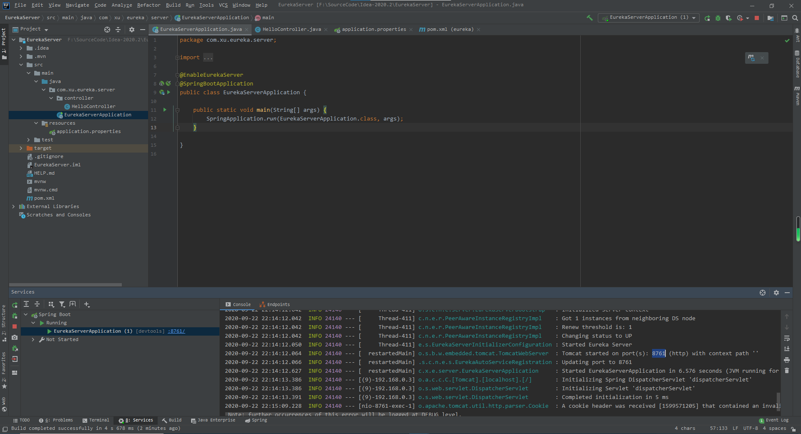Click Select Opened File crosshair in Project panel
The height and width of the screenshot is (434, 801).
pos(107,30)
